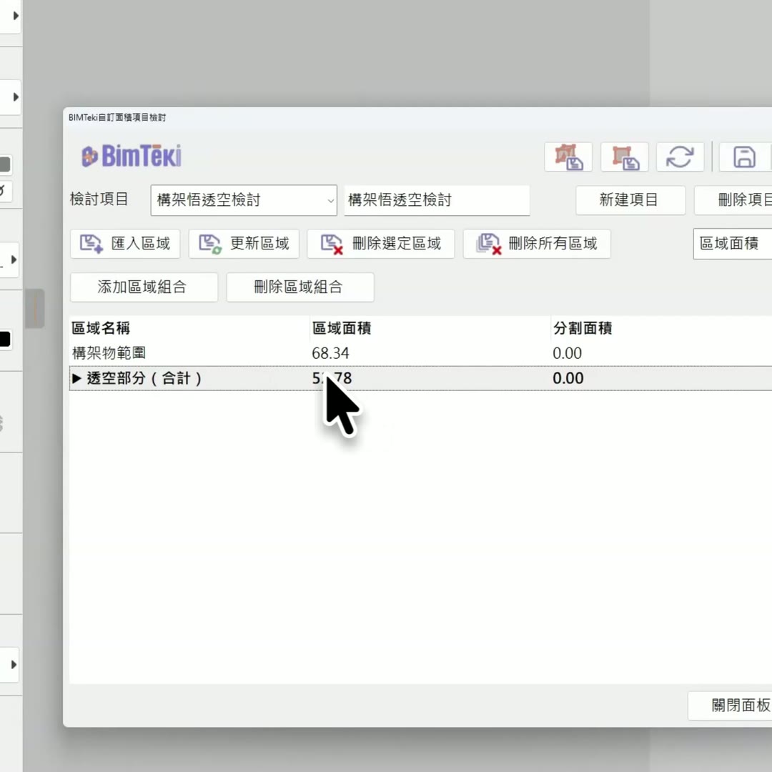772x772 pixels.
Task: Select the 透空部分（合計）row label
Action: pos(144,378)
